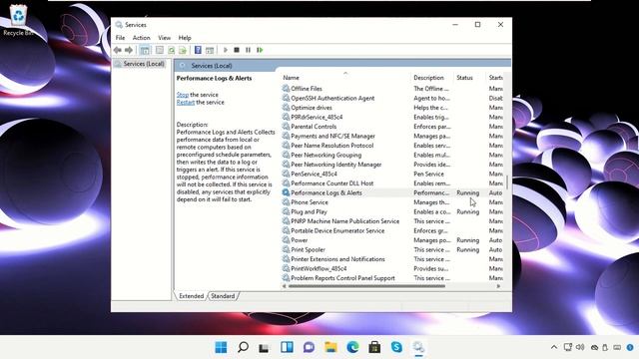This screenshot has width=639, height=359.
Task: Open Microsoft Edge from the taskbar
Action: click(x=352, y=347)
